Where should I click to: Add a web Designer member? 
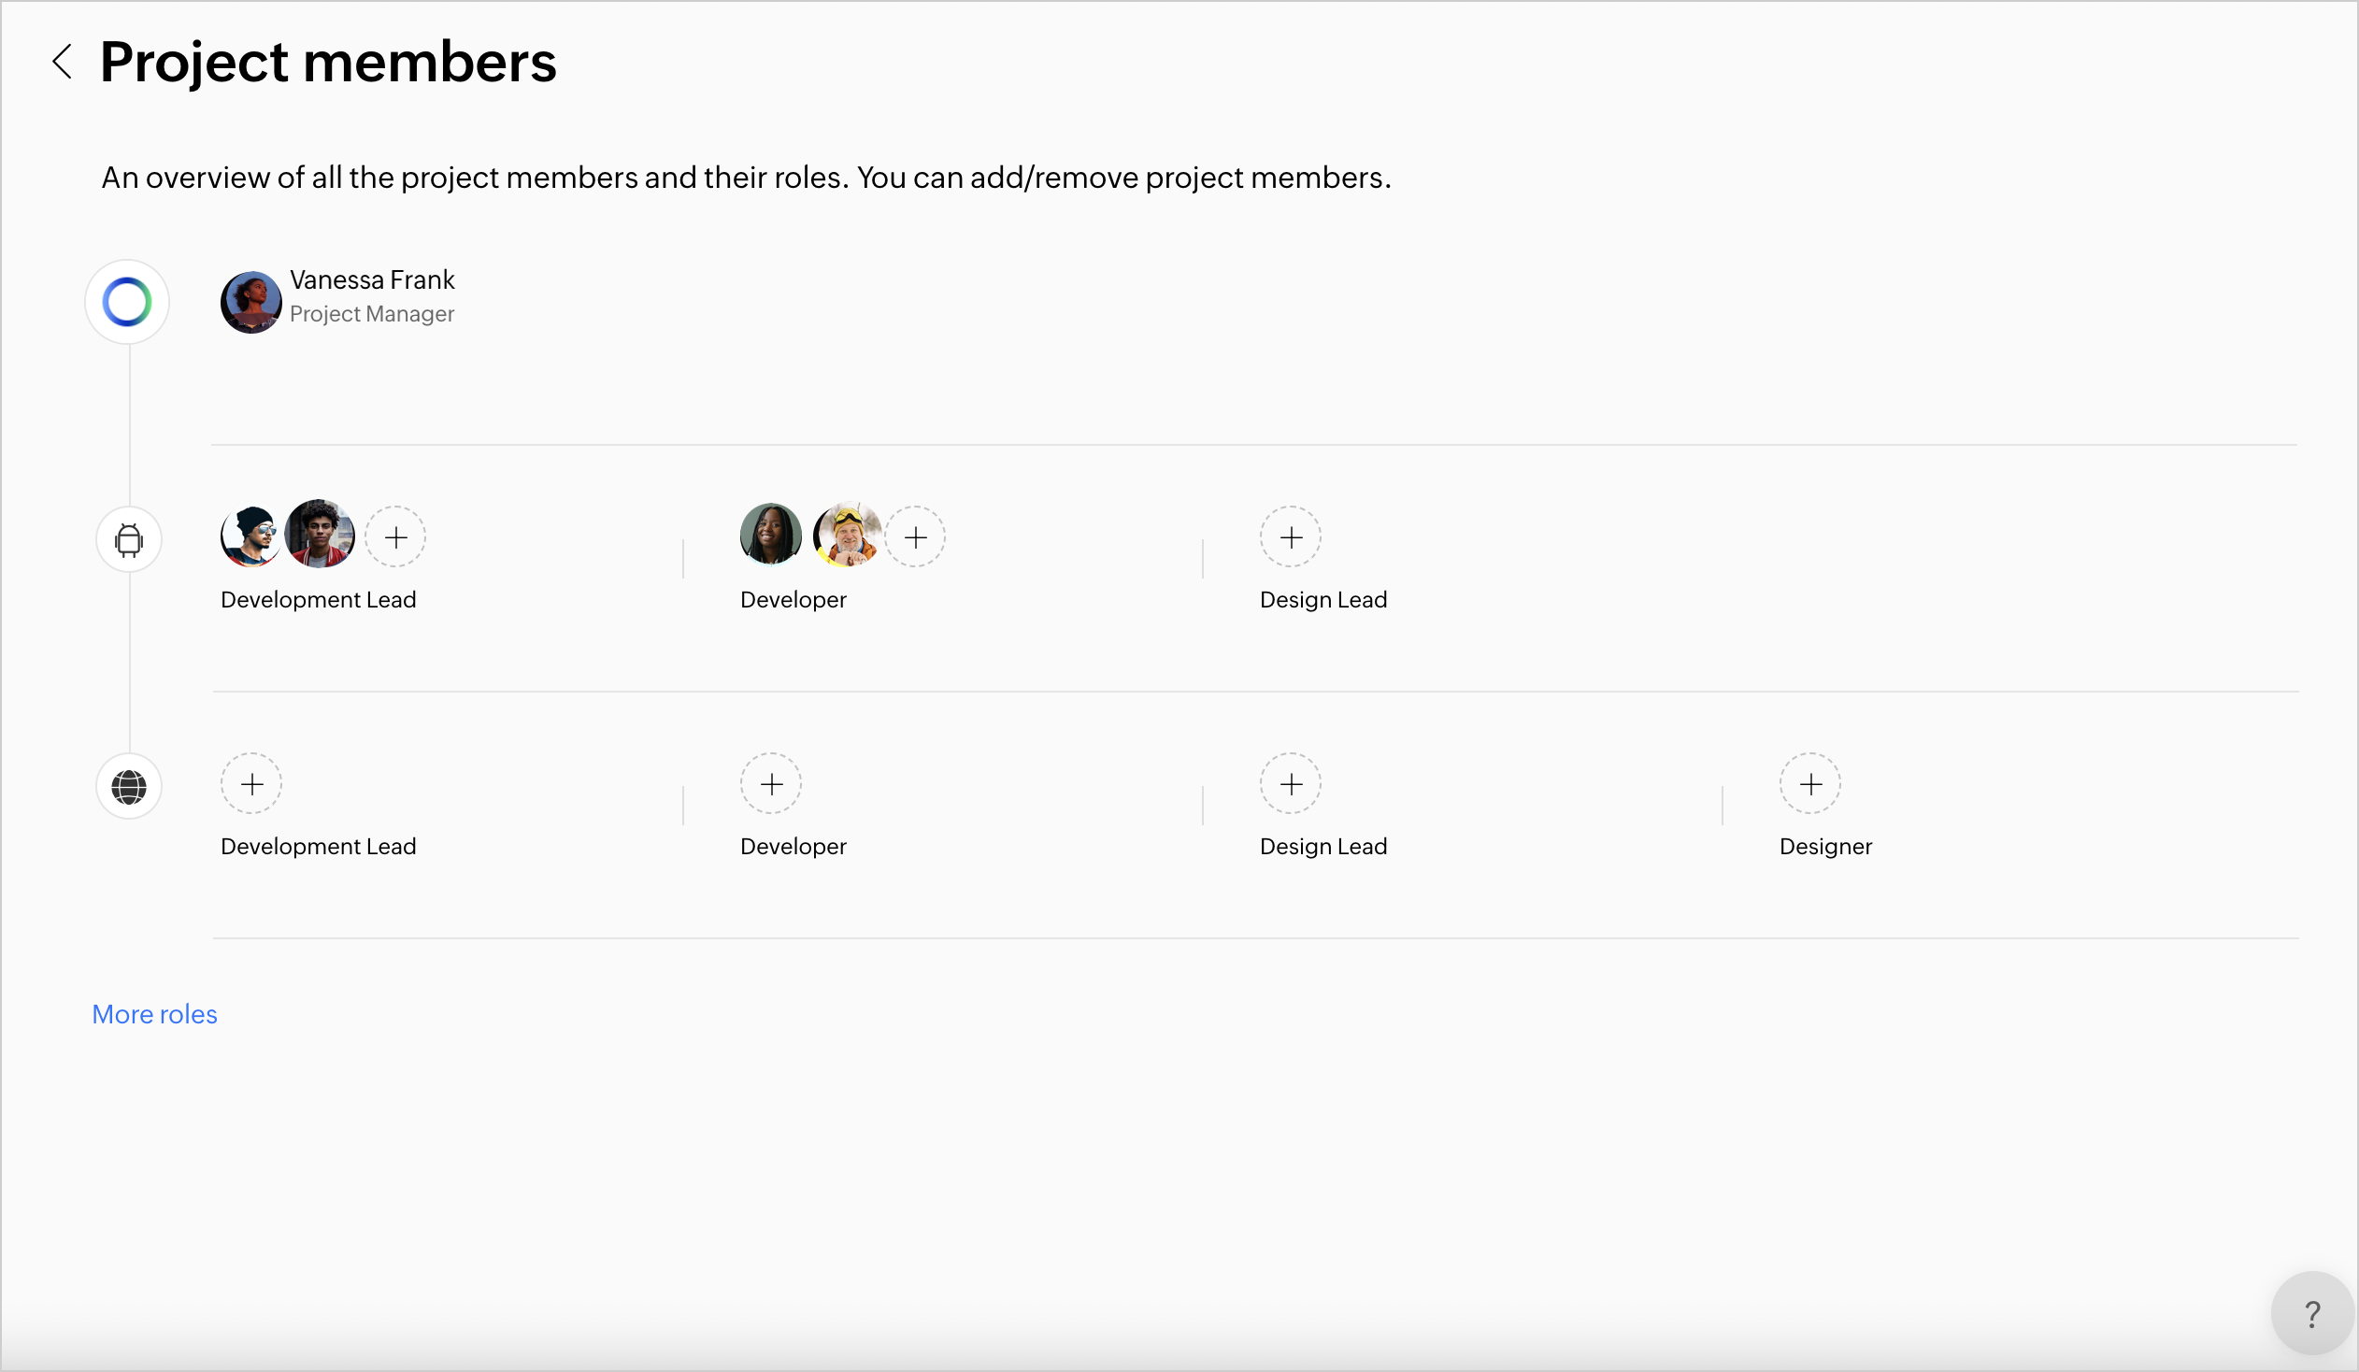point(1810,784)
